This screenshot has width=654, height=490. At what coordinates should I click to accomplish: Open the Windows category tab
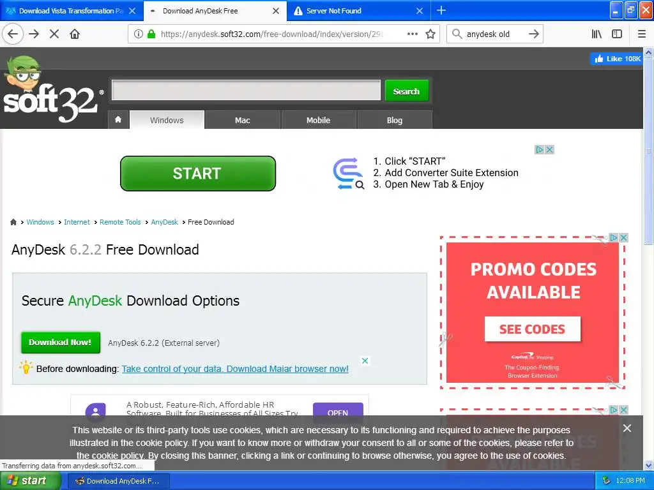click(167, 120)
